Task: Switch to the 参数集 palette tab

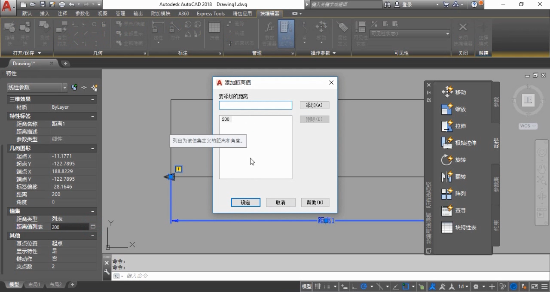Action: pos(496,184)
